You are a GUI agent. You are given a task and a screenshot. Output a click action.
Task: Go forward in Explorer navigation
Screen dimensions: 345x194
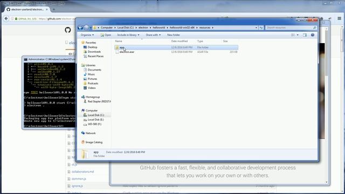(86, 27)
